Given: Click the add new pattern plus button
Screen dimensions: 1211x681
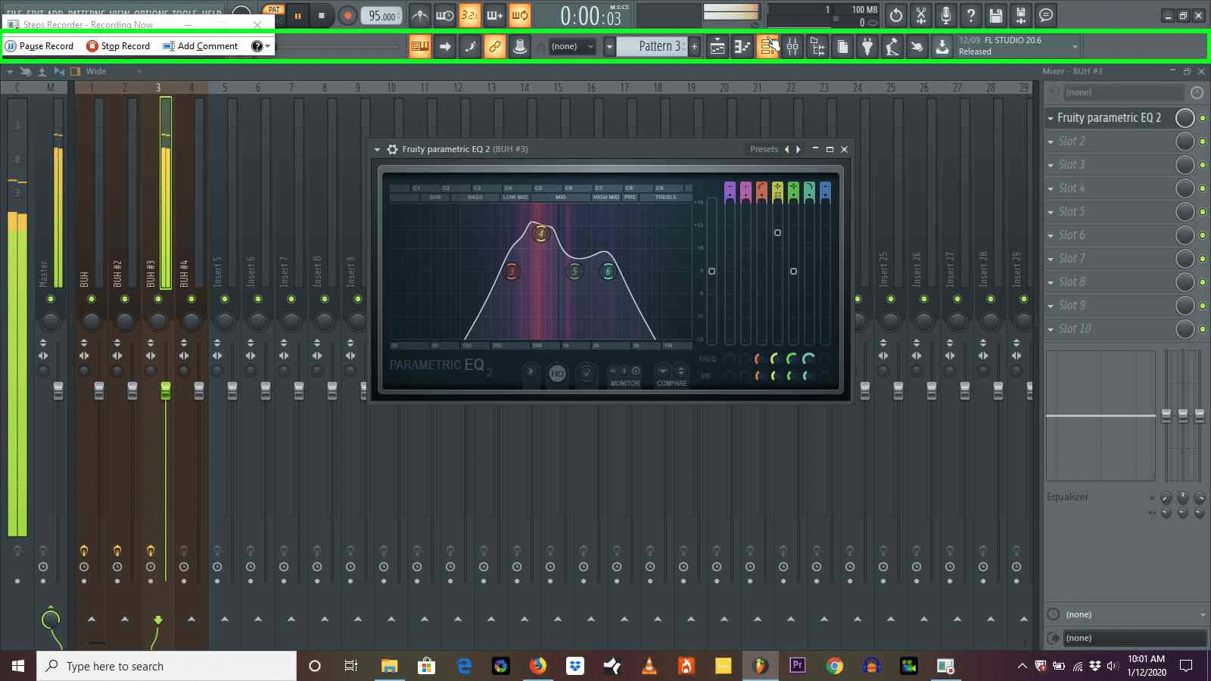Looking at the screenshot, I should (694, 47).
